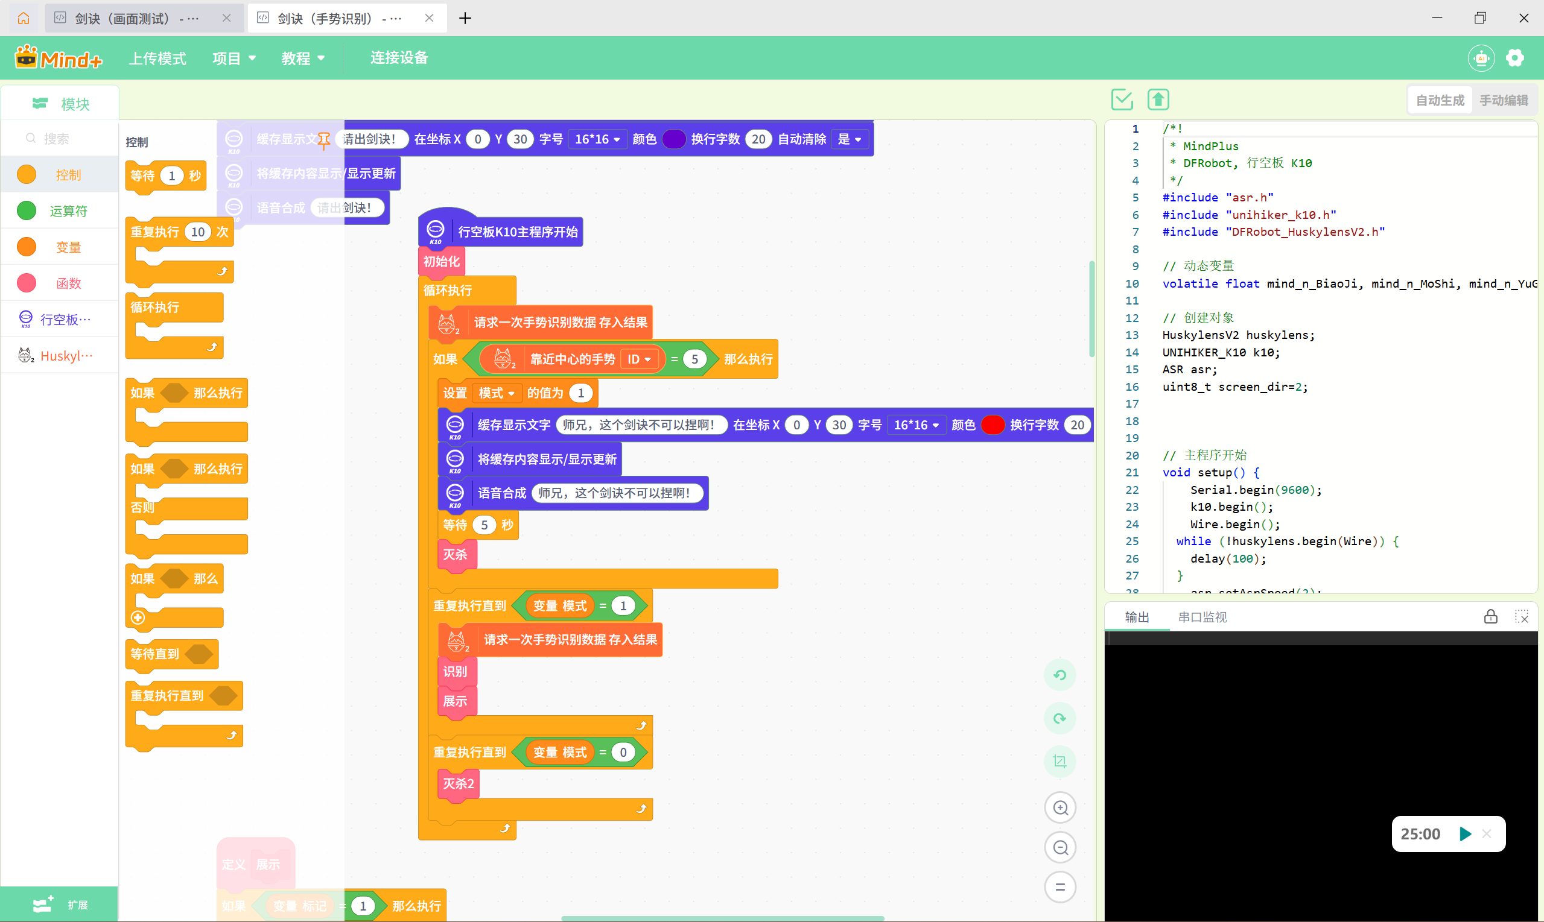Switch code to manual edit mode
The height and width of the screenshot is (922, 1544).
point(1503,100)
